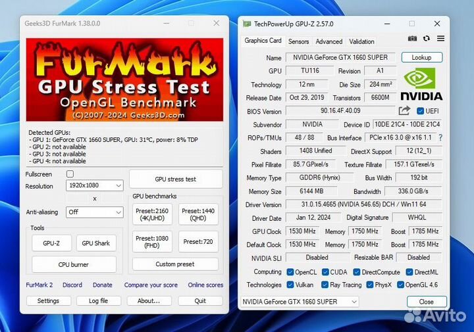Launch GPU-Z from FurMark Tools
Image resolution: width=474 pixels, height=332 pixels.
click(51, 243)
